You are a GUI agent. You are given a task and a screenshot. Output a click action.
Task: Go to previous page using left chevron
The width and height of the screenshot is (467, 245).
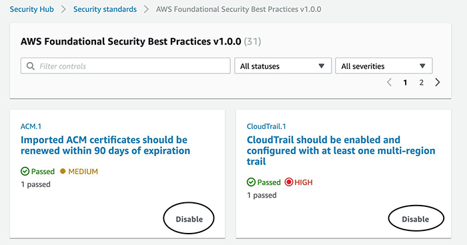[389, 82]
